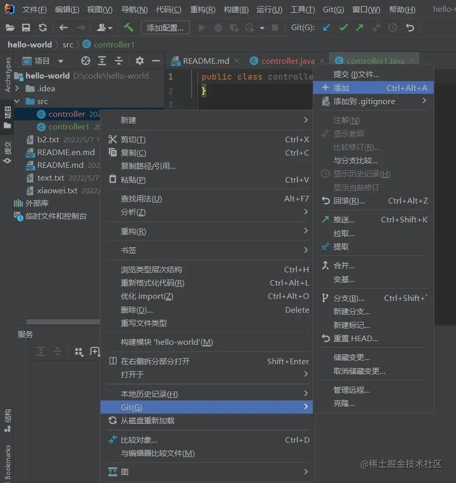The image size is (456, 483).
Task: Select the locate-opened-file target icon
Action: coord(85,61)
